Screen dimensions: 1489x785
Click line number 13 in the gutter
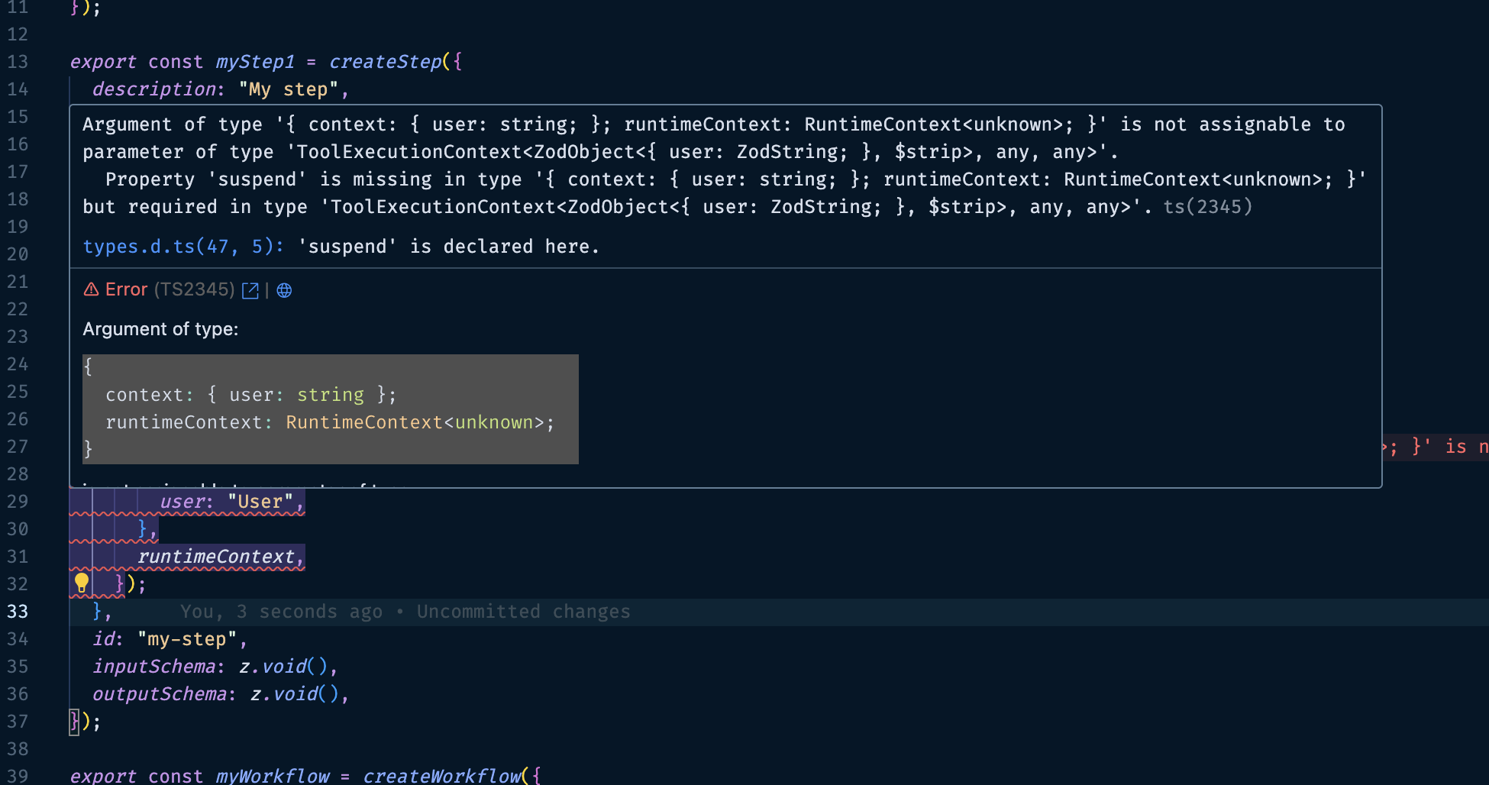(18, 62)
